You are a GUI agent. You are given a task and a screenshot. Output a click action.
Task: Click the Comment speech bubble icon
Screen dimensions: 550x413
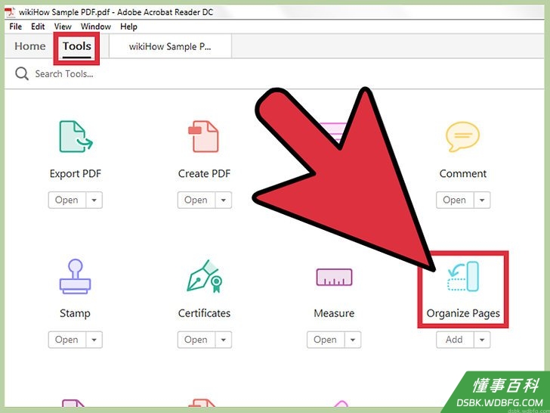tap(462, 137)
